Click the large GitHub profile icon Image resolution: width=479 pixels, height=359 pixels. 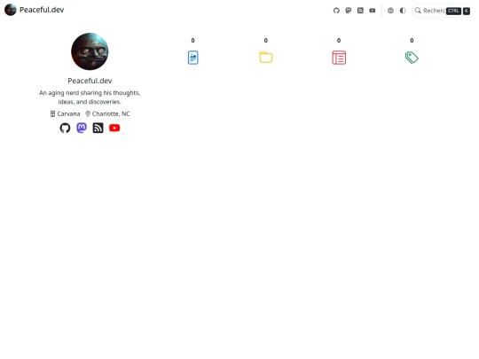tap(65, 128)
